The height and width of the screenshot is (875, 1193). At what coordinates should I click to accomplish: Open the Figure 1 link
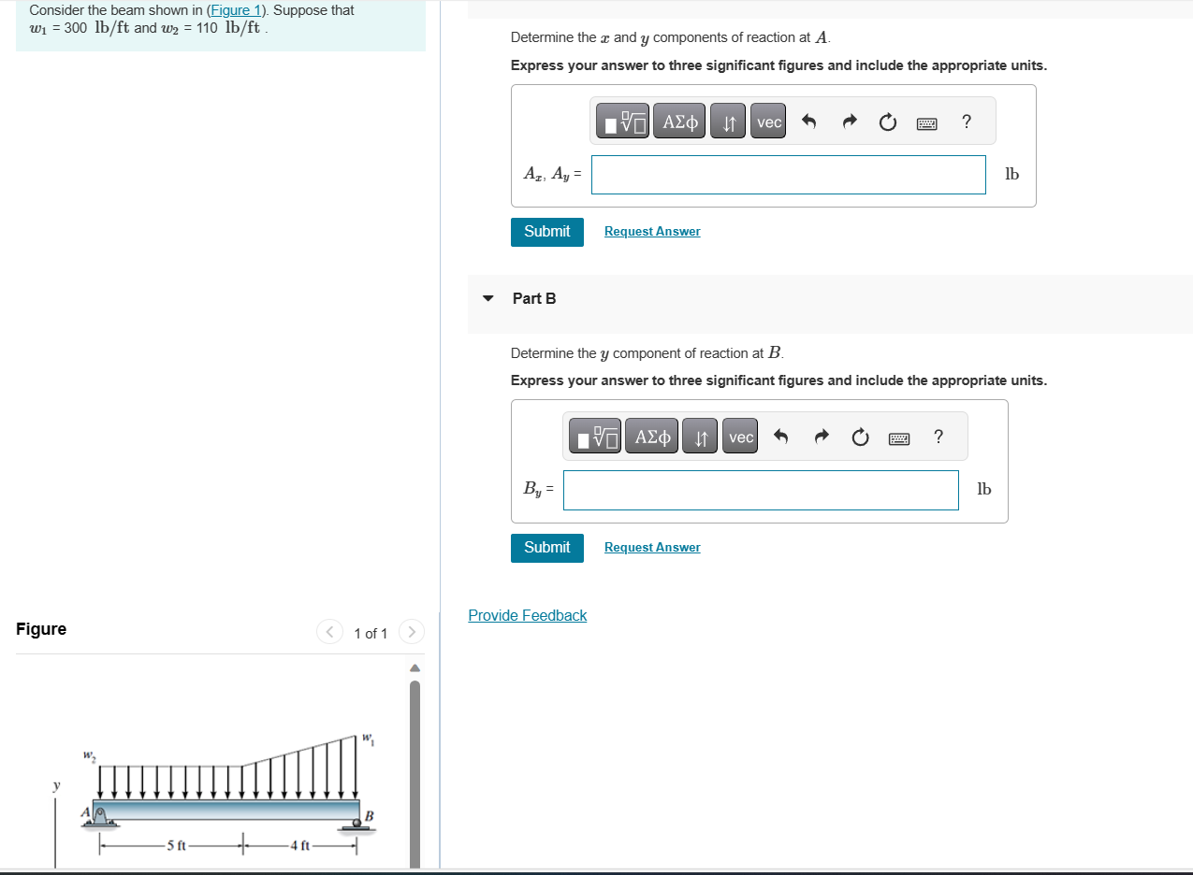[x=234, y=10]
